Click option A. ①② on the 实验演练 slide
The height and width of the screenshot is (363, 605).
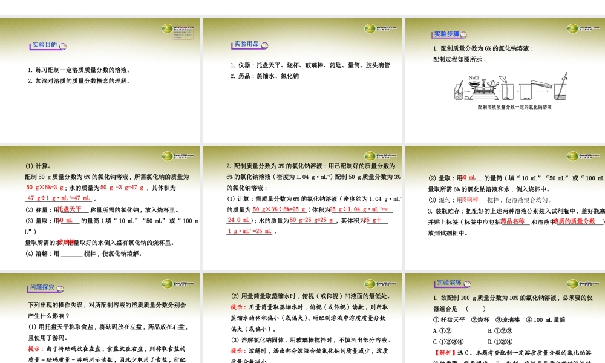click(x=442, y=330)
